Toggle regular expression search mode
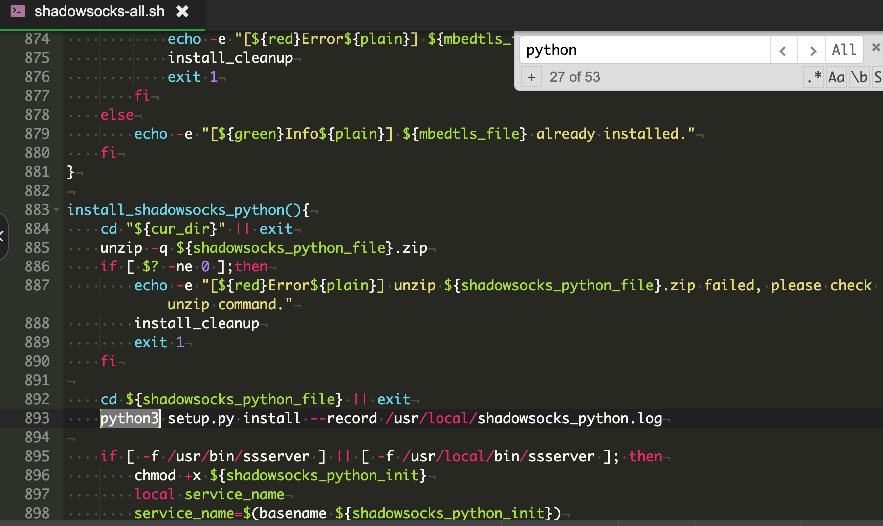This screenshot has height=526, width=883. pos(814,77)
